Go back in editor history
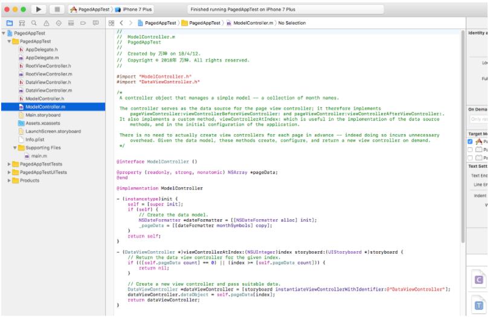This screenshot has height=317, width=490. (x=121, y=23)
